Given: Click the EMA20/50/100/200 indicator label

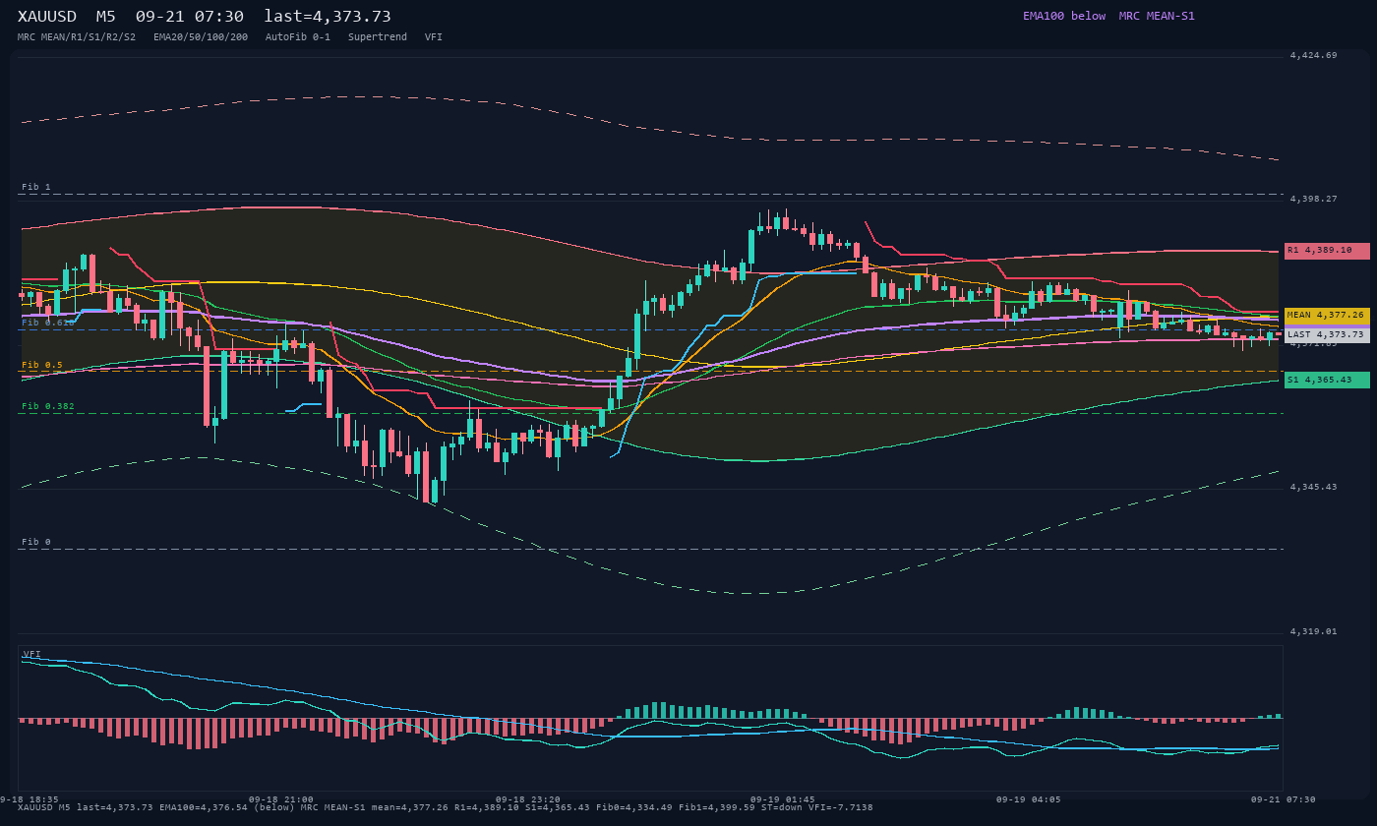Looking at the screenshot, I should 201,37.
